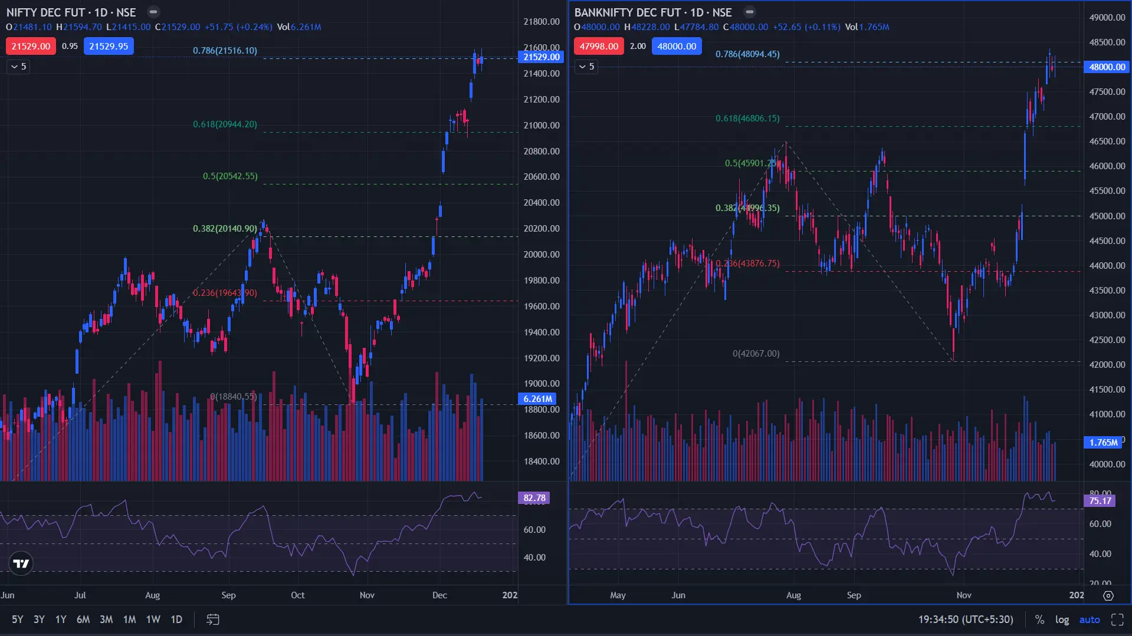Select the 3Y time range

pos(39,619)
